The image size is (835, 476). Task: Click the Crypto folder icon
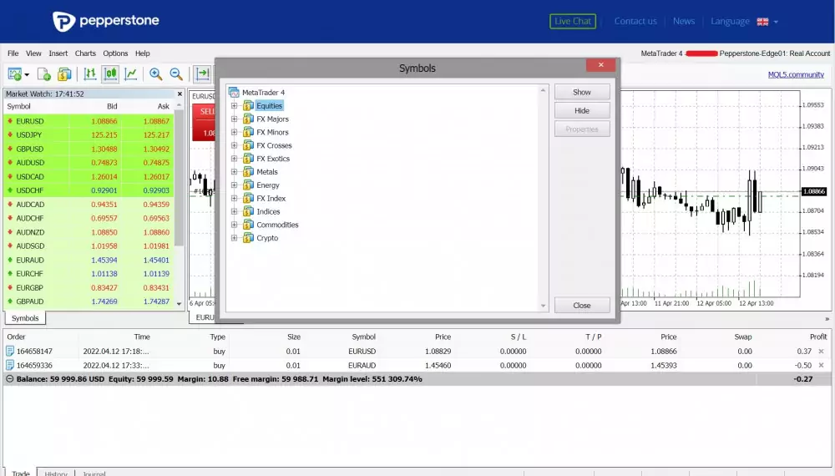pos(248,238)
